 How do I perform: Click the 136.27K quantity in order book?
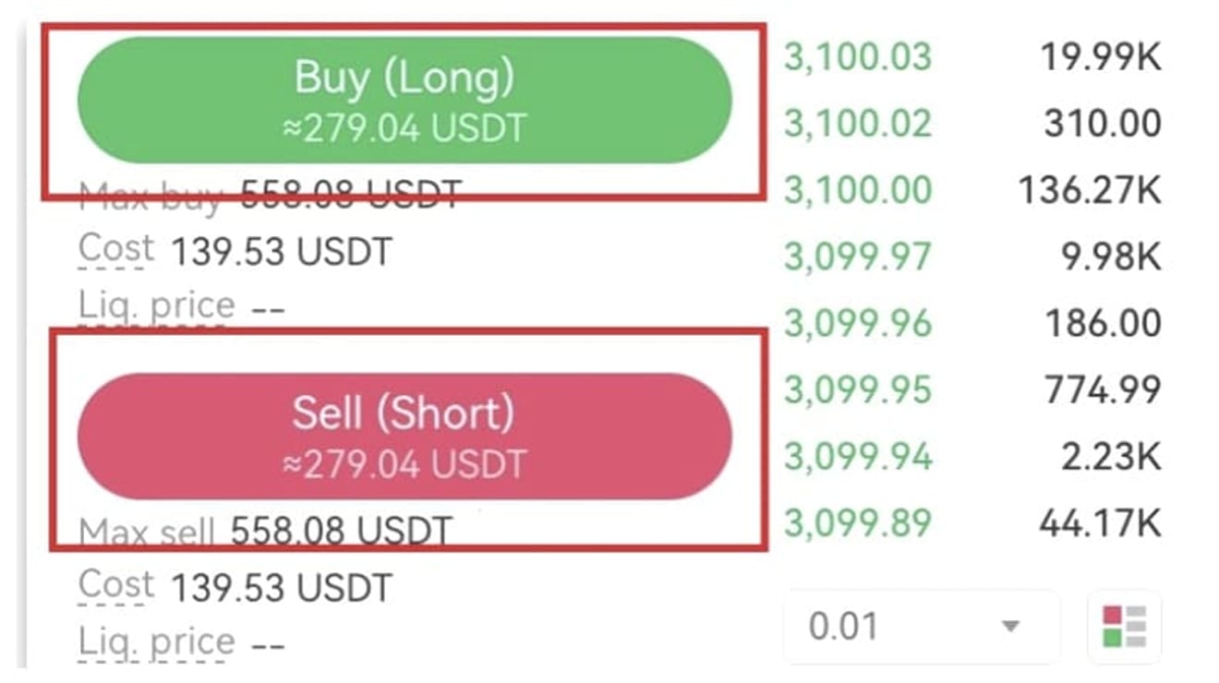1090,190
